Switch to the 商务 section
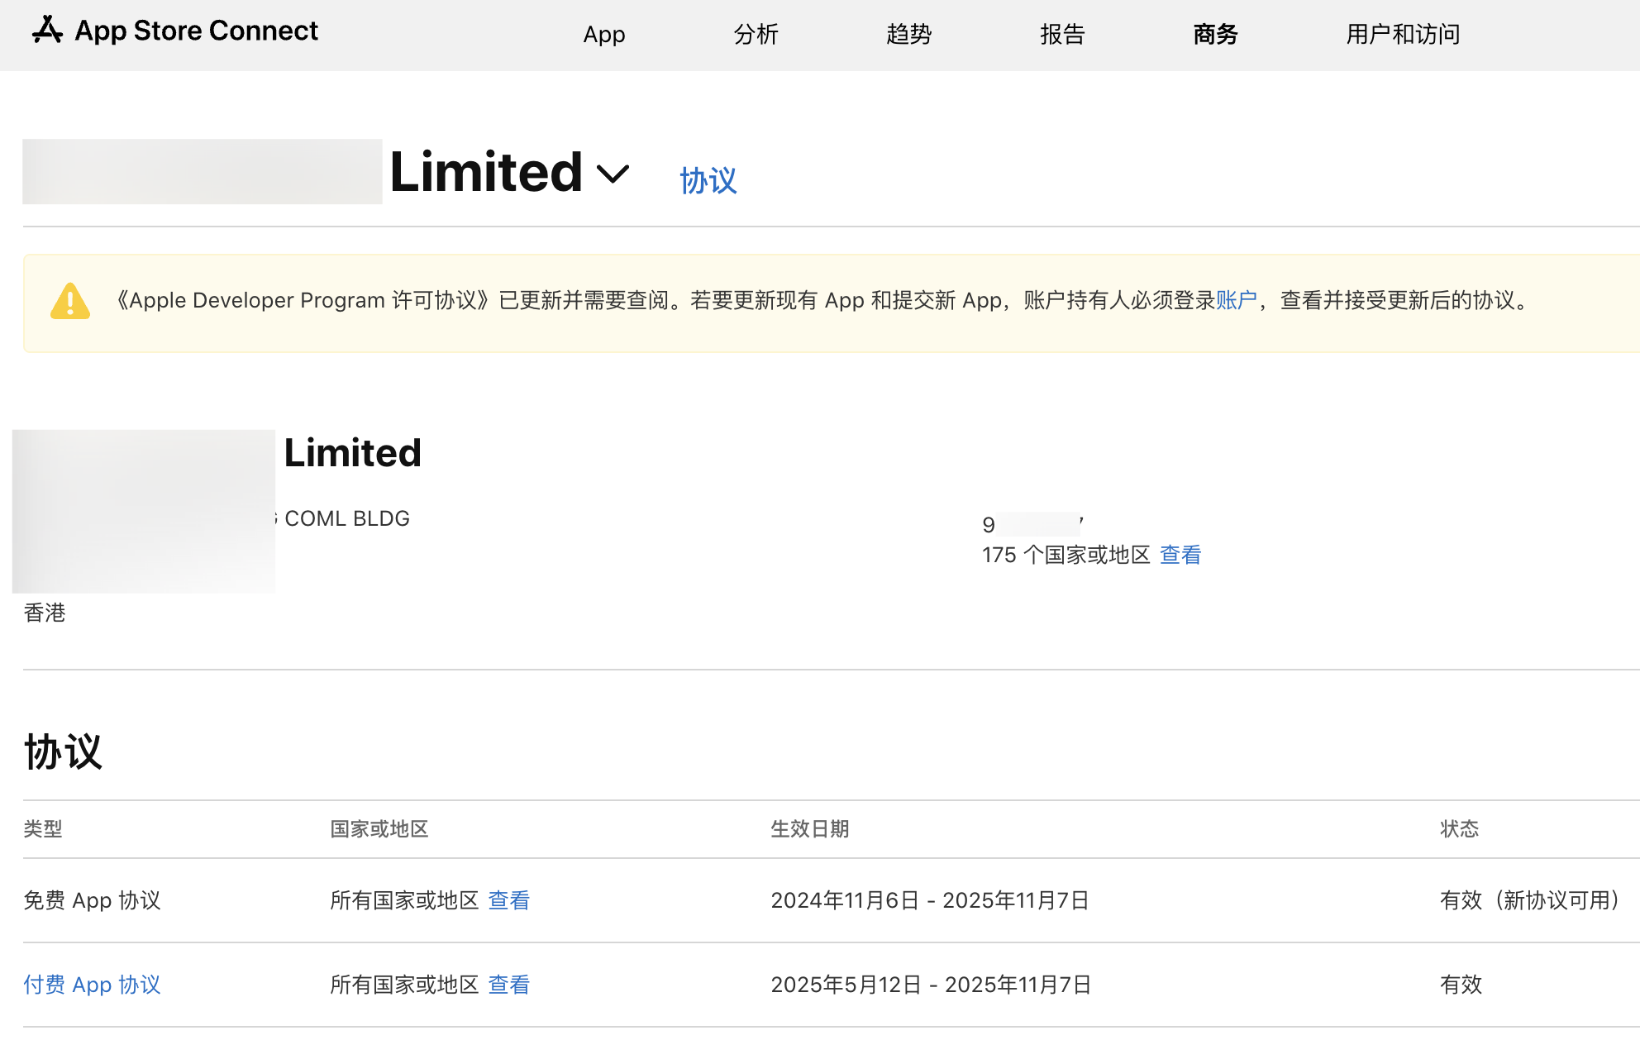Image resolution: width=1640 pixels, height=1040 pixels. [x=1215, y=35]
